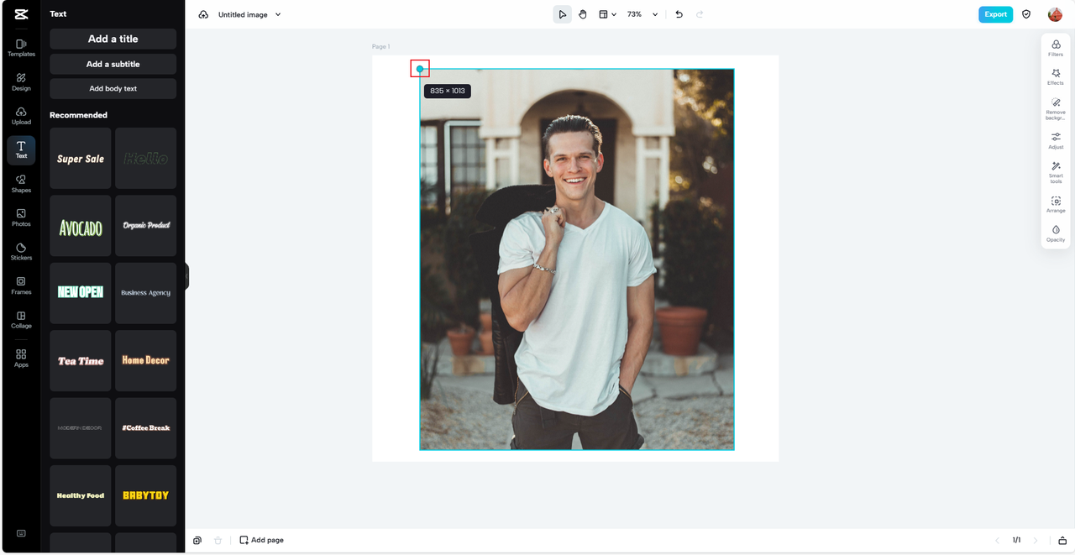
Task: Open the 73% zoom level dropdown
Action: pyautogui.click(x=642, y=14)
